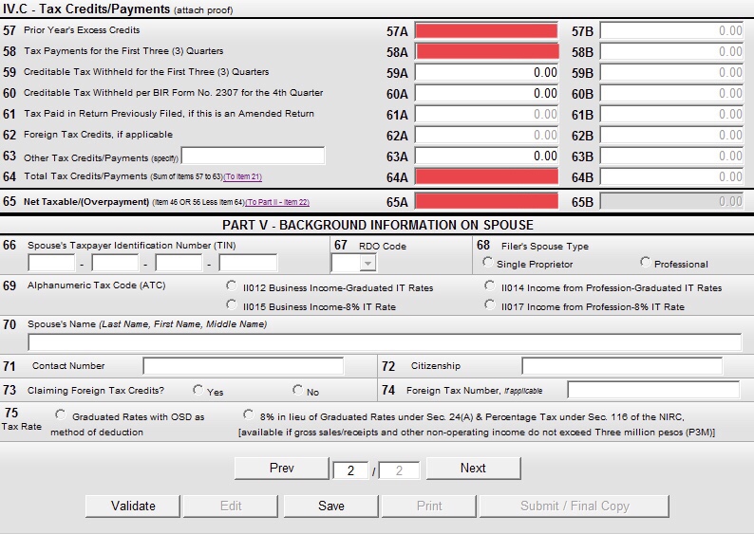Select II017 Income from Profession-8% rate
This screenshot has height=534, width=754.
click(490, 305)
